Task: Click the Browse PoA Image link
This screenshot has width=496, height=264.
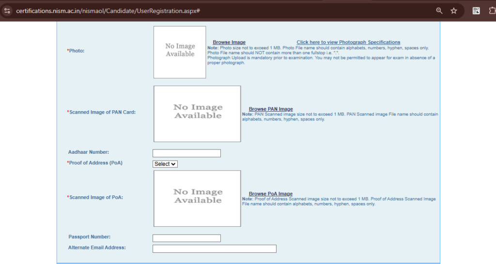Action: (x=270, y=194)
